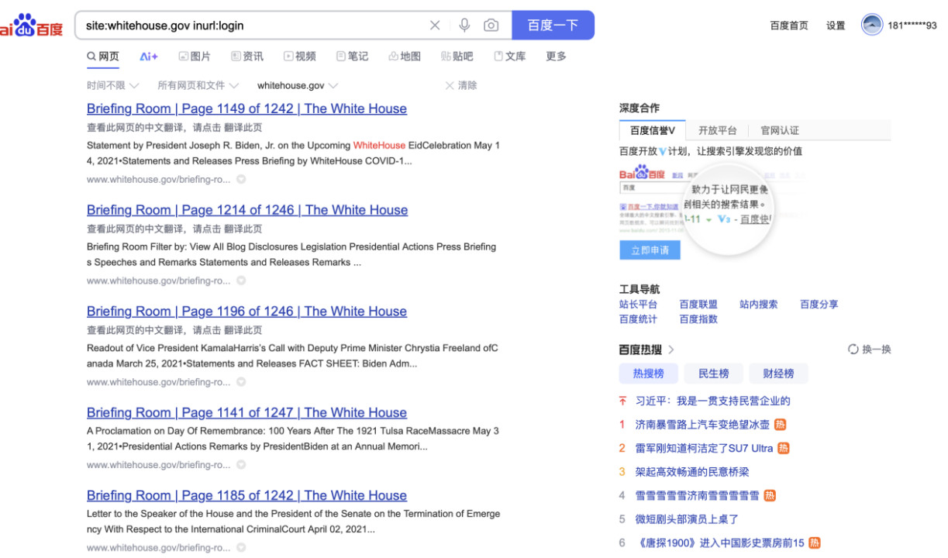The width and height of the screenshot is (948, 558).
Task: Click the 清除 filter clear icon
Action: pyautogui.click(x=450, y=85)
